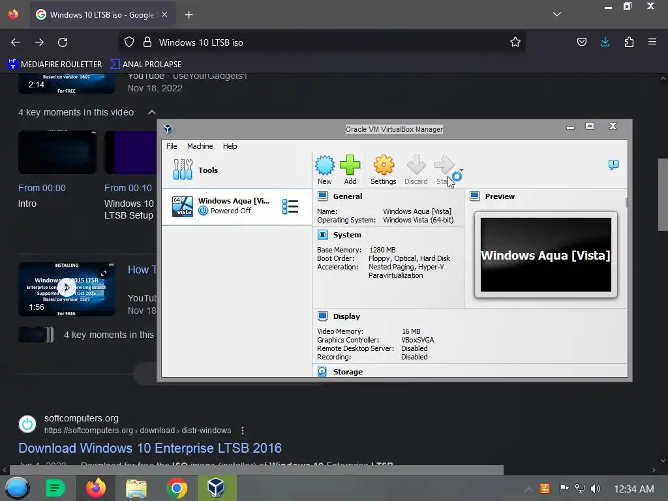Go forward in the Firefox browser

click(39, 42)
